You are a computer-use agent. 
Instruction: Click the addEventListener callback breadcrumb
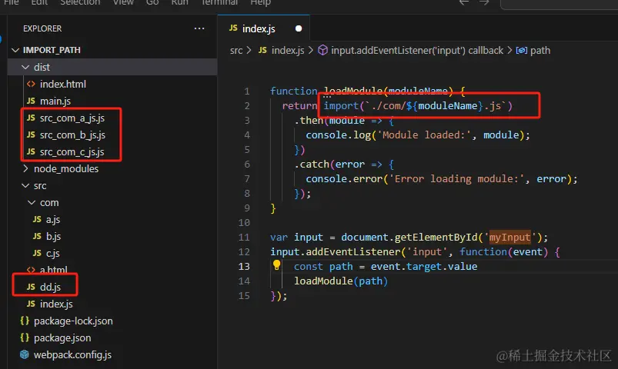[x=417, y=51]
